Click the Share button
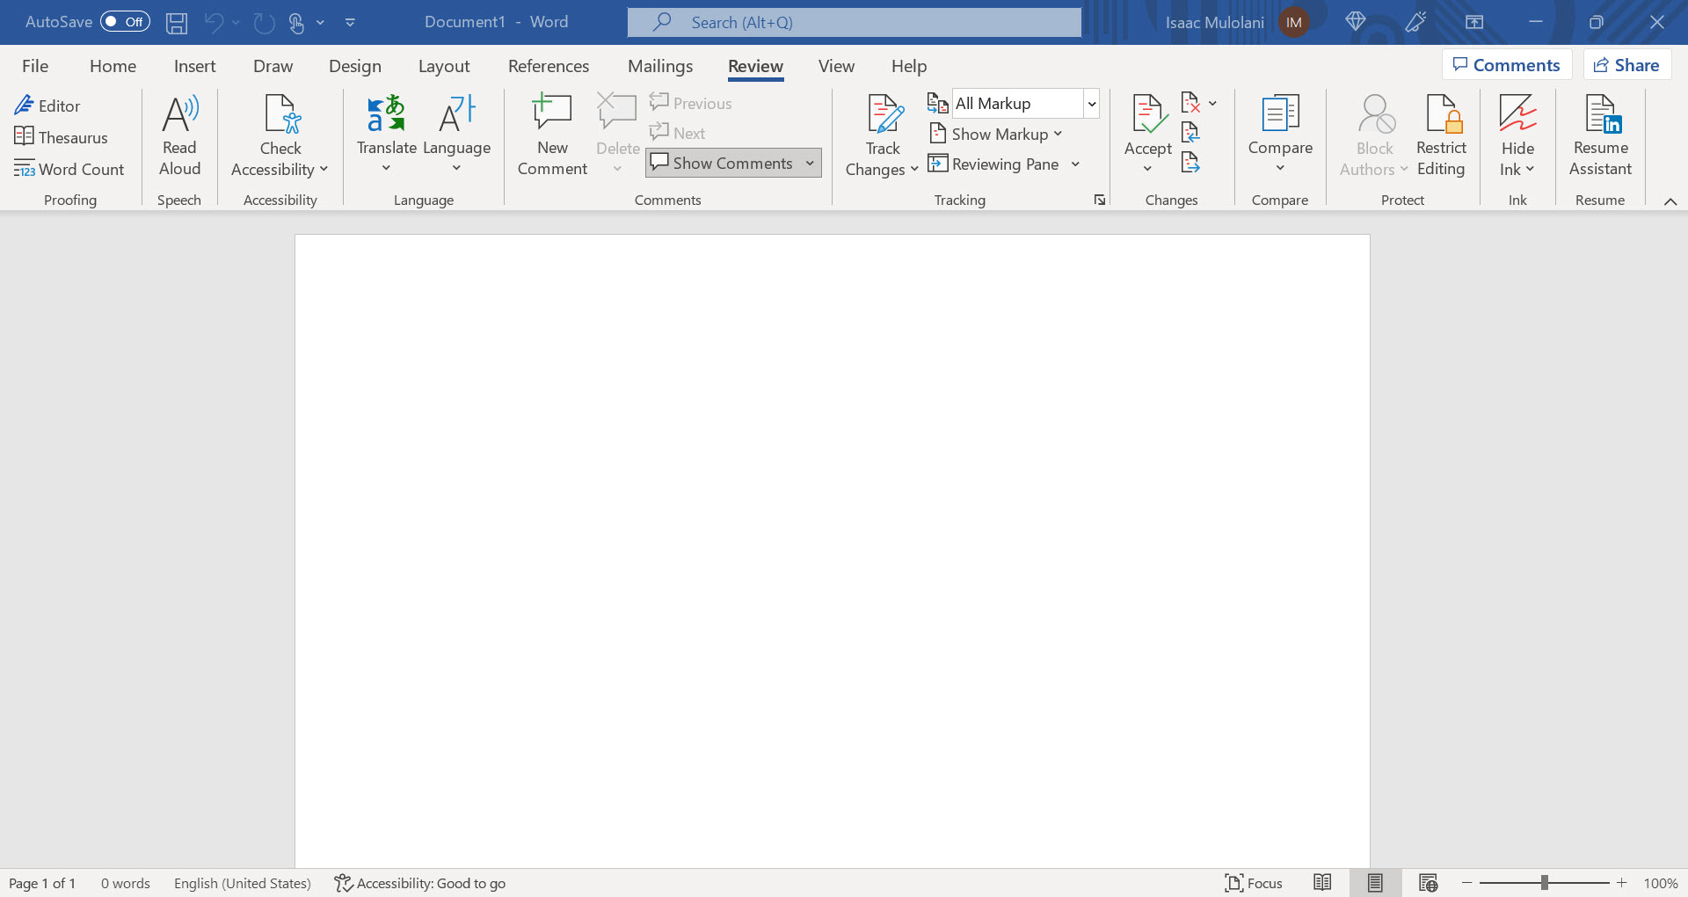Viewport: 1688px width, 897px height. click(x=1627, y=65)
